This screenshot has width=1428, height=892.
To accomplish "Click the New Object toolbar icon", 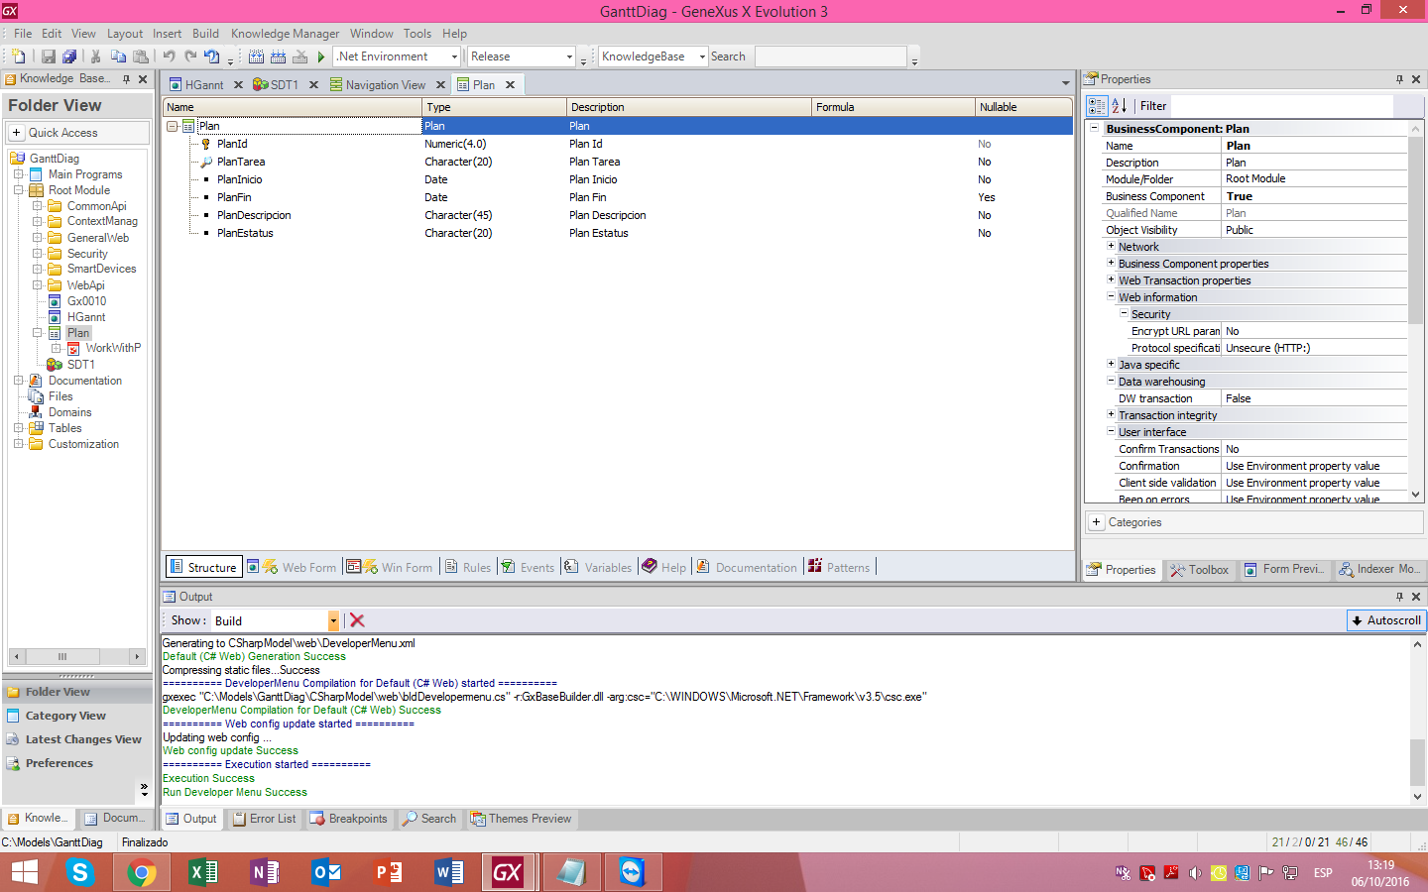I will (18, 56).
